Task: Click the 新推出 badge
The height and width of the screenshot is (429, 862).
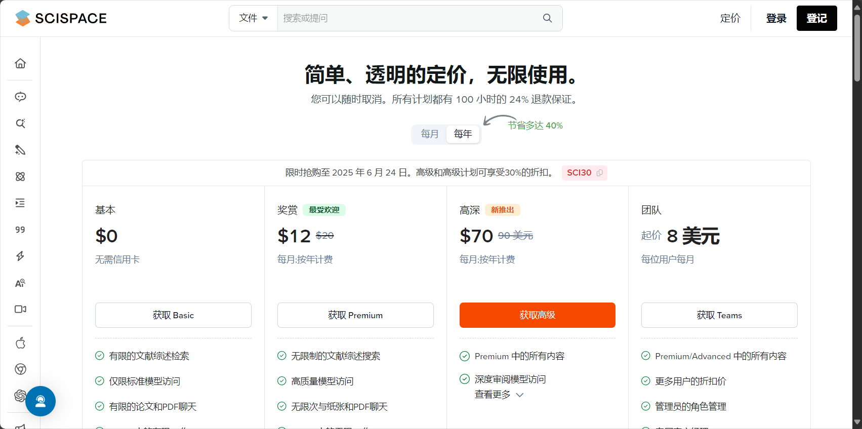Action: 503,210
